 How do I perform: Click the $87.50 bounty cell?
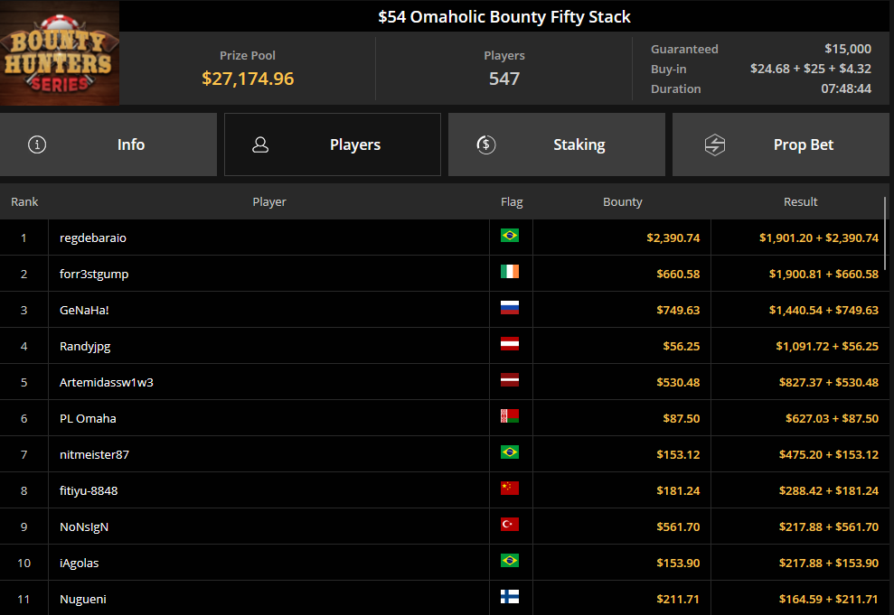point(682,418)
